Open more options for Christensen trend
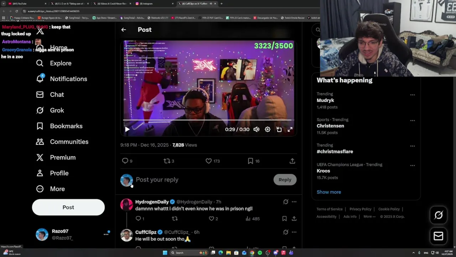 coord(412,120)
